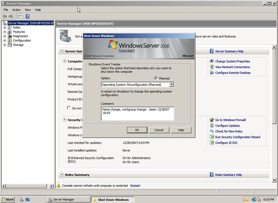The width and height of the screenshot is (278, 203).
Task: Click the Start button
Action: pyautogui.click(x=7, y=200)
